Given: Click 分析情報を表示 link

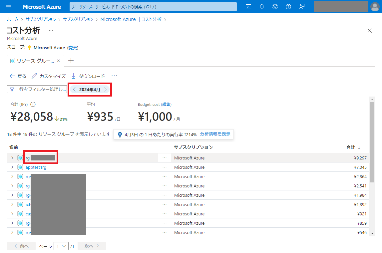Looking at the screenshot, I should [x=215, y=134].
